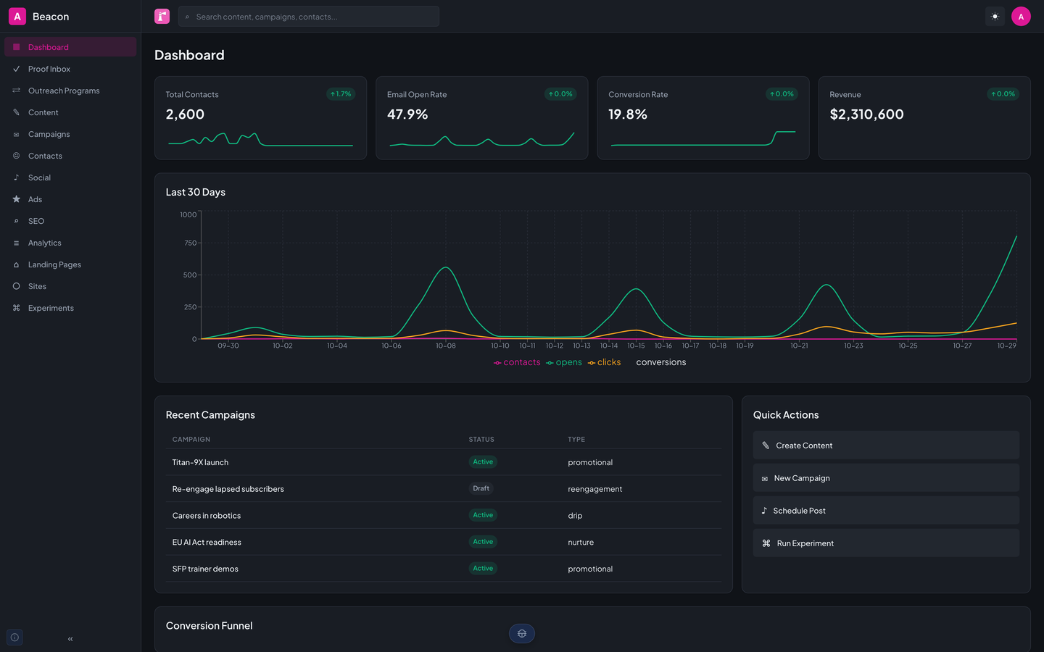Click the pencil icon on Create Content
The width and height of the screenshot is (1044, 652).
[x=766, y=446]
